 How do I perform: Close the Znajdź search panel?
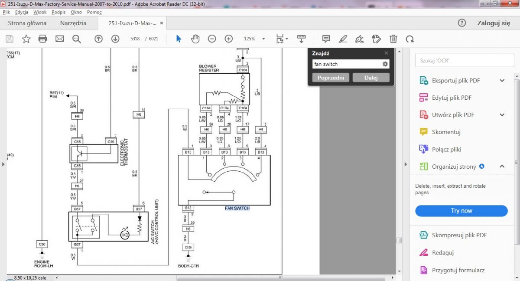(x=386, y=53)
